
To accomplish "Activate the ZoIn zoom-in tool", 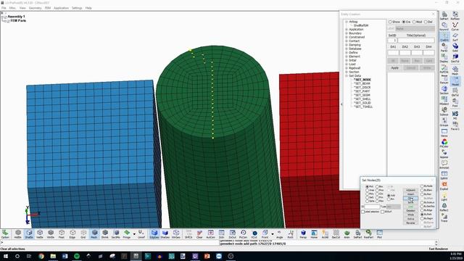I will coord(221,233).
